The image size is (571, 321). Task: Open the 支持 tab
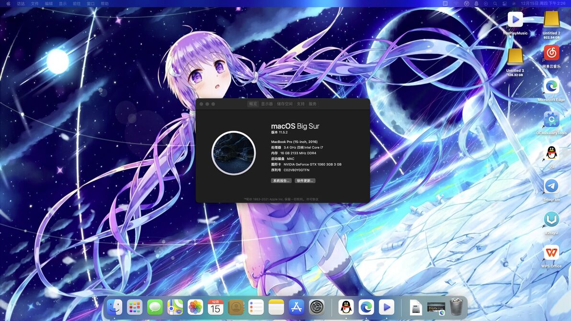(x=300, y=104)
